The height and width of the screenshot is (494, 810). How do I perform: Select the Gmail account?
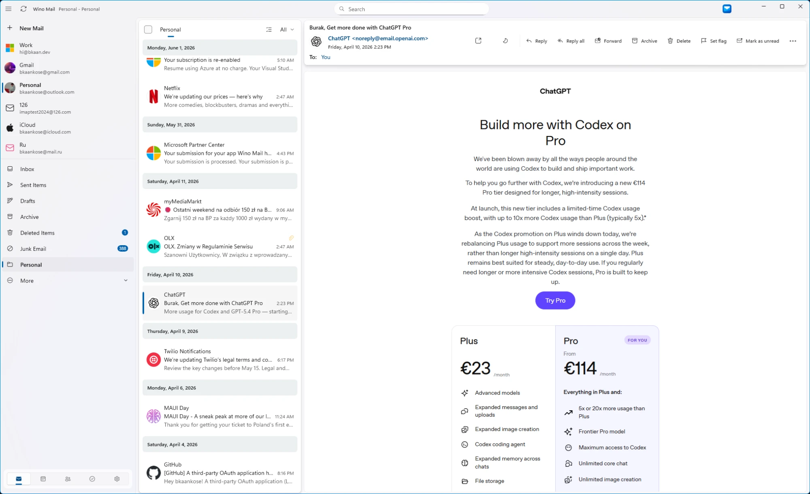(68, 68)
